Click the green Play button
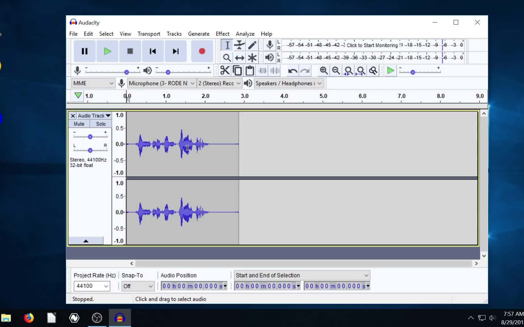Image resolution: width=524 pixels, height=327 pixels. point(107,51)
